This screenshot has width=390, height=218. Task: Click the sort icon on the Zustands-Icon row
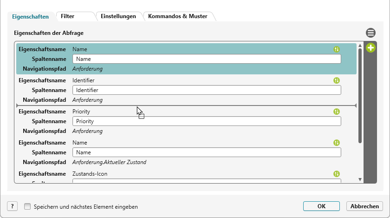(x=337, y=174)
